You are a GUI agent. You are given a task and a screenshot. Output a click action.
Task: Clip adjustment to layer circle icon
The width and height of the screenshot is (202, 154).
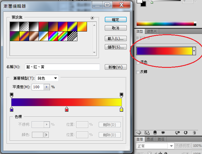[x=155, y=133]
